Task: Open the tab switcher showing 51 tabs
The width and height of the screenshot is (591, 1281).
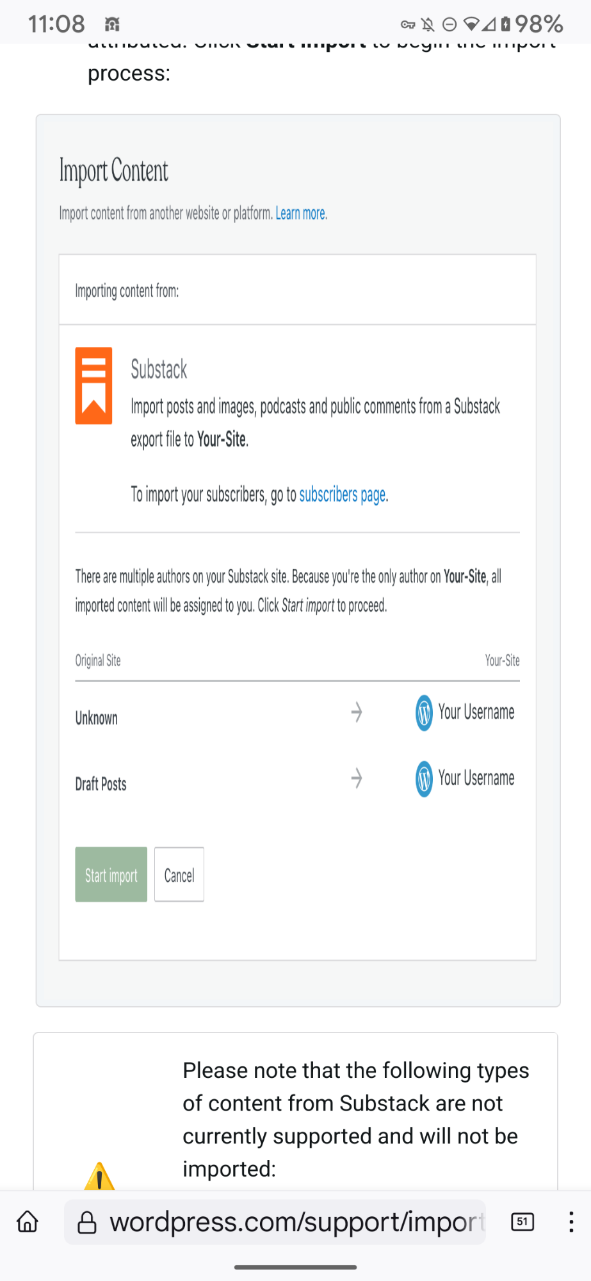Action: coord(522,1221)
